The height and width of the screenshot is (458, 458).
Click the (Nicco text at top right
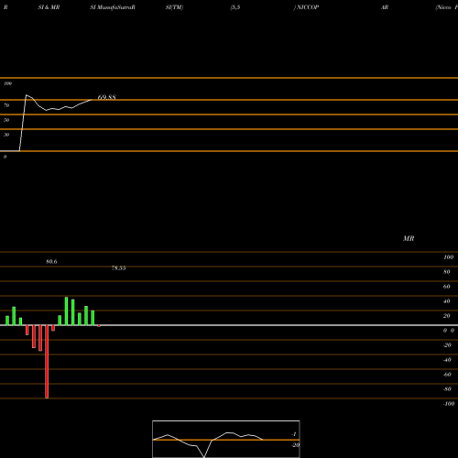(x=443, y=7)
